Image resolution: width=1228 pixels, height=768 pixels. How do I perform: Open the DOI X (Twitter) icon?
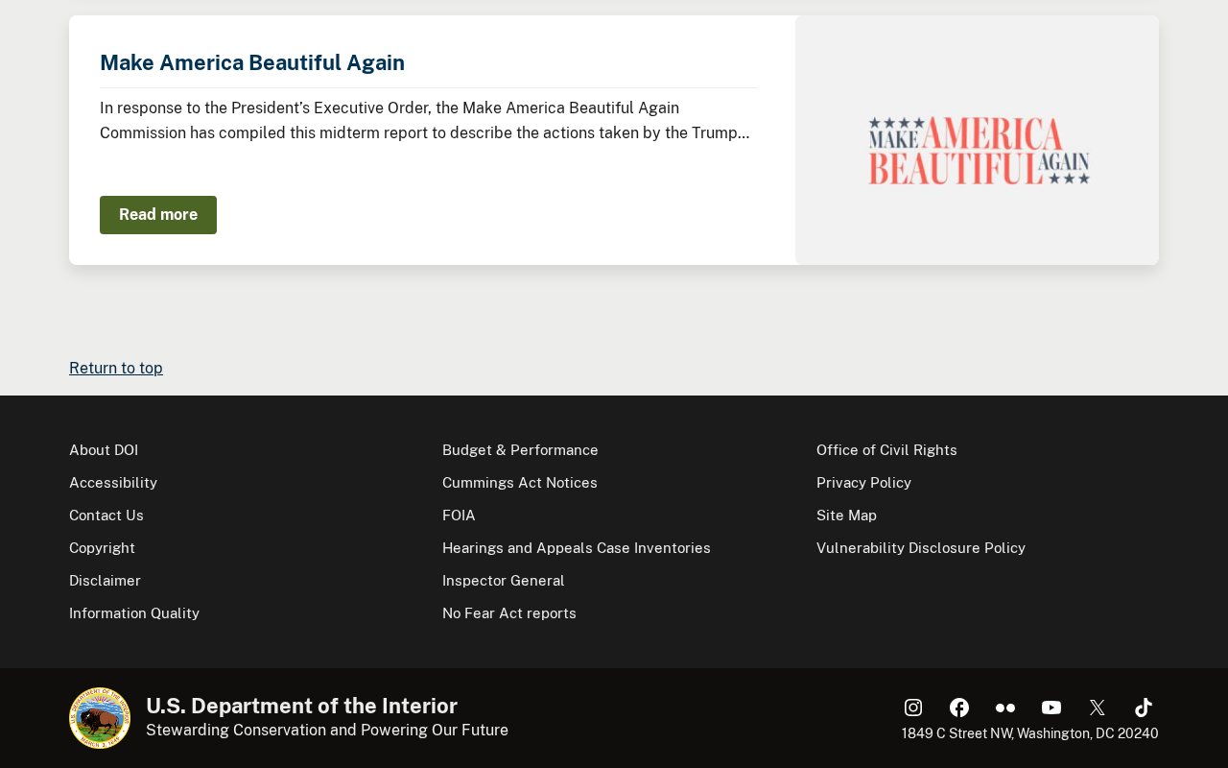point(1098,708)
